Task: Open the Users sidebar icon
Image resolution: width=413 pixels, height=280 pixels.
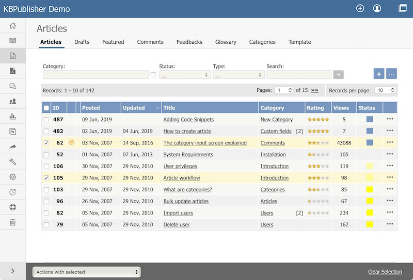Action: point(12,101)
